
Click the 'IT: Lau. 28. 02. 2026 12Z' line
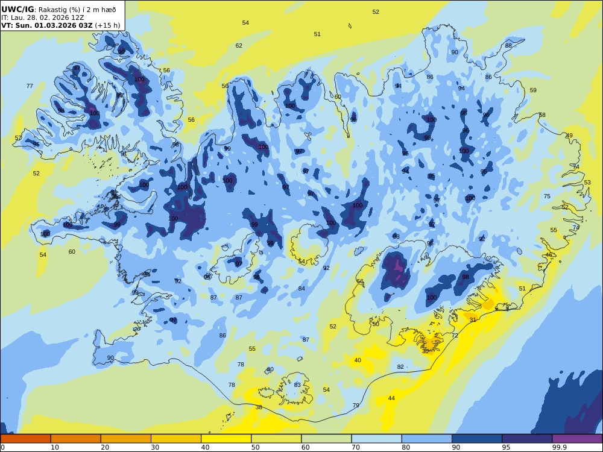(42, 17)
